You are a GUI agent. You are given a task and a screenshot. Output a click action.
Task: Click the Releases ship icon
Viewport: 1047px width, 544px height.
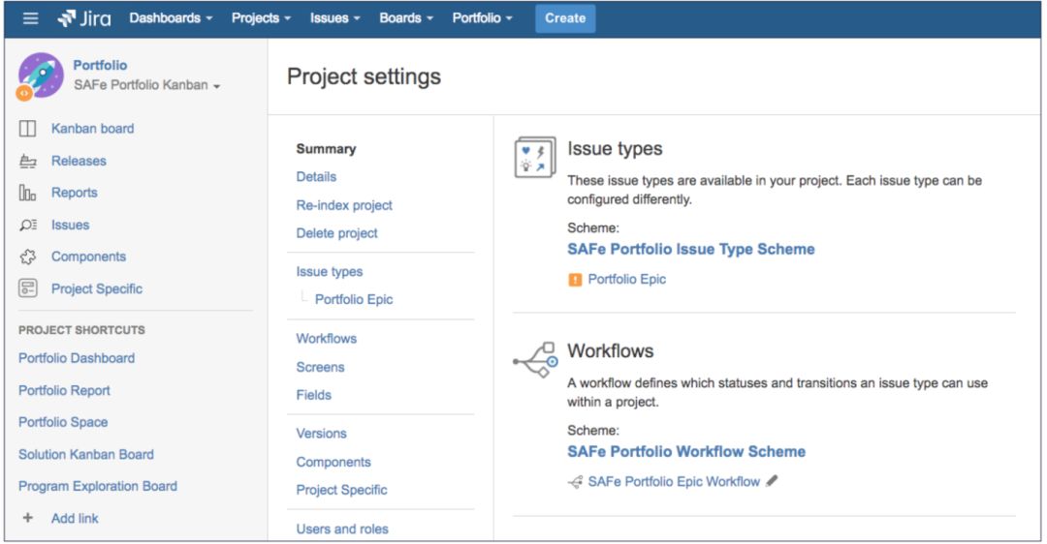27,161
